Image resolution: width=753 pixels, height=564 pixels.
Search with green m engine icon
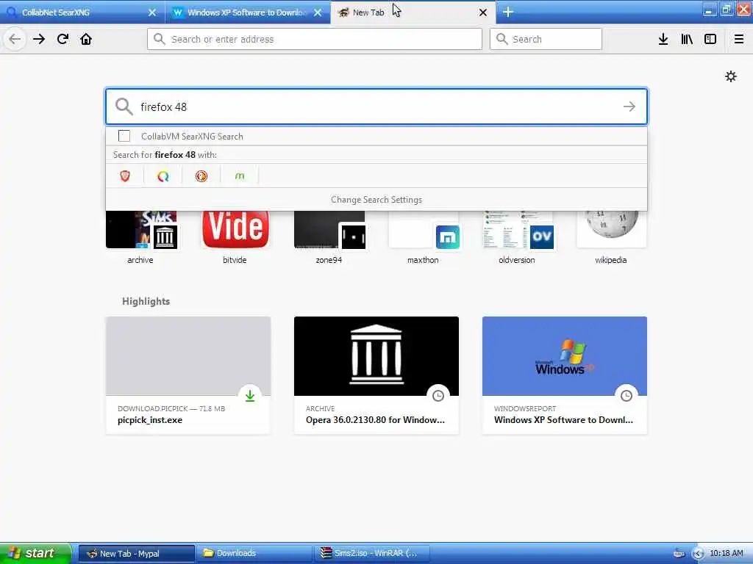coord(240,176)
